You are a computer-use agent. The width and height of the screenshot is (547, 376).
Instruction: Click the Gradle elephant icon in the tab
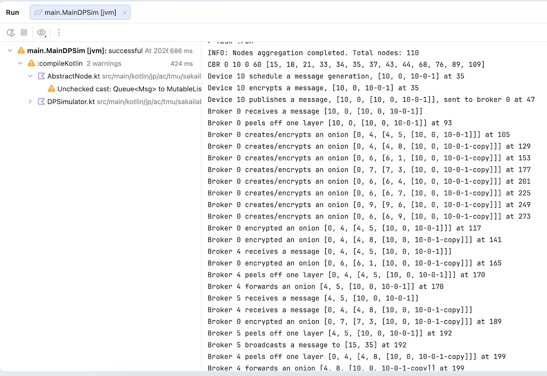(x=38, y=12)
